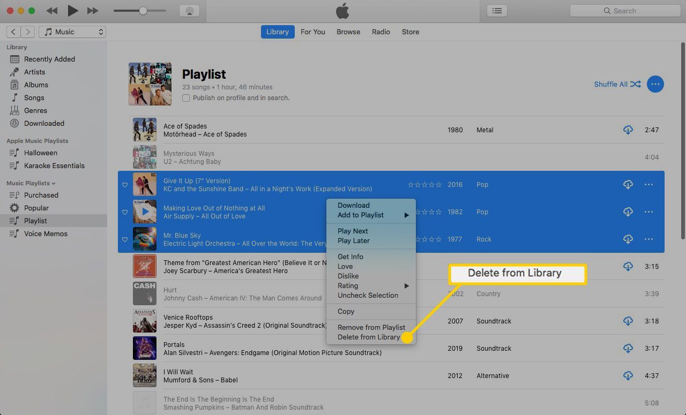Download Portals via cloud icon
The height and width of the screenshot is (415, 686).
coord(628,348)
